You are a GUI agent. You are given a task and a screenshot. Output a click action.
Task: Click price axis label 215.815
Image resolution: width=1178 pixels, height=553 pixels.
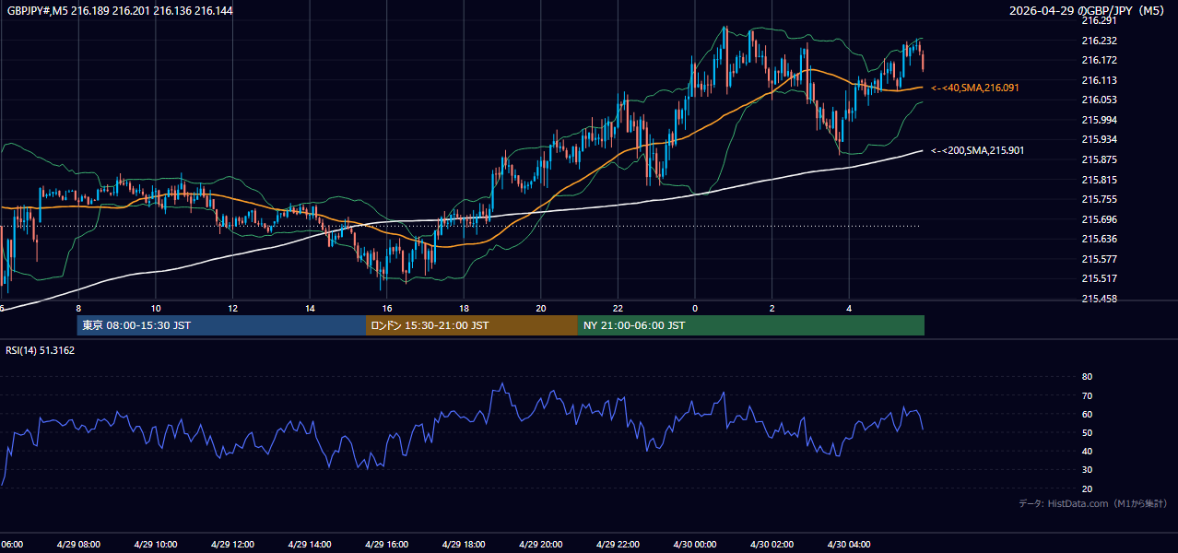[x=1099, y=180]
